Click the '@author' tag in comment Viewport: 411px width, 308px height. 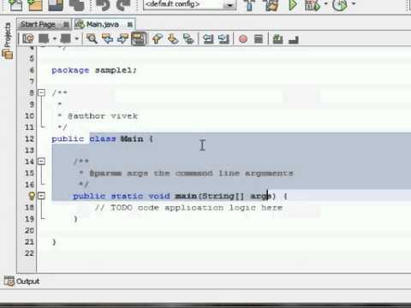[86, 115]
